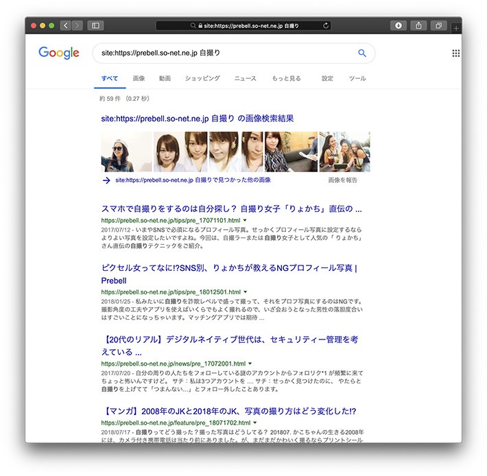Switch to the 動画 tab
The width and height of the screenshot is (487, 476).
click(165, 78)
